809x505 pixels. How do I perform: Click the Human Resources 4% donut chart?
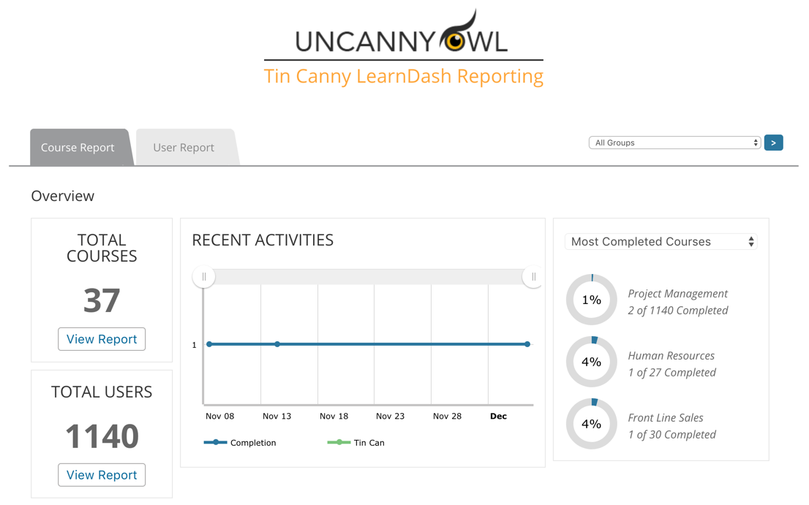[591, 362]
